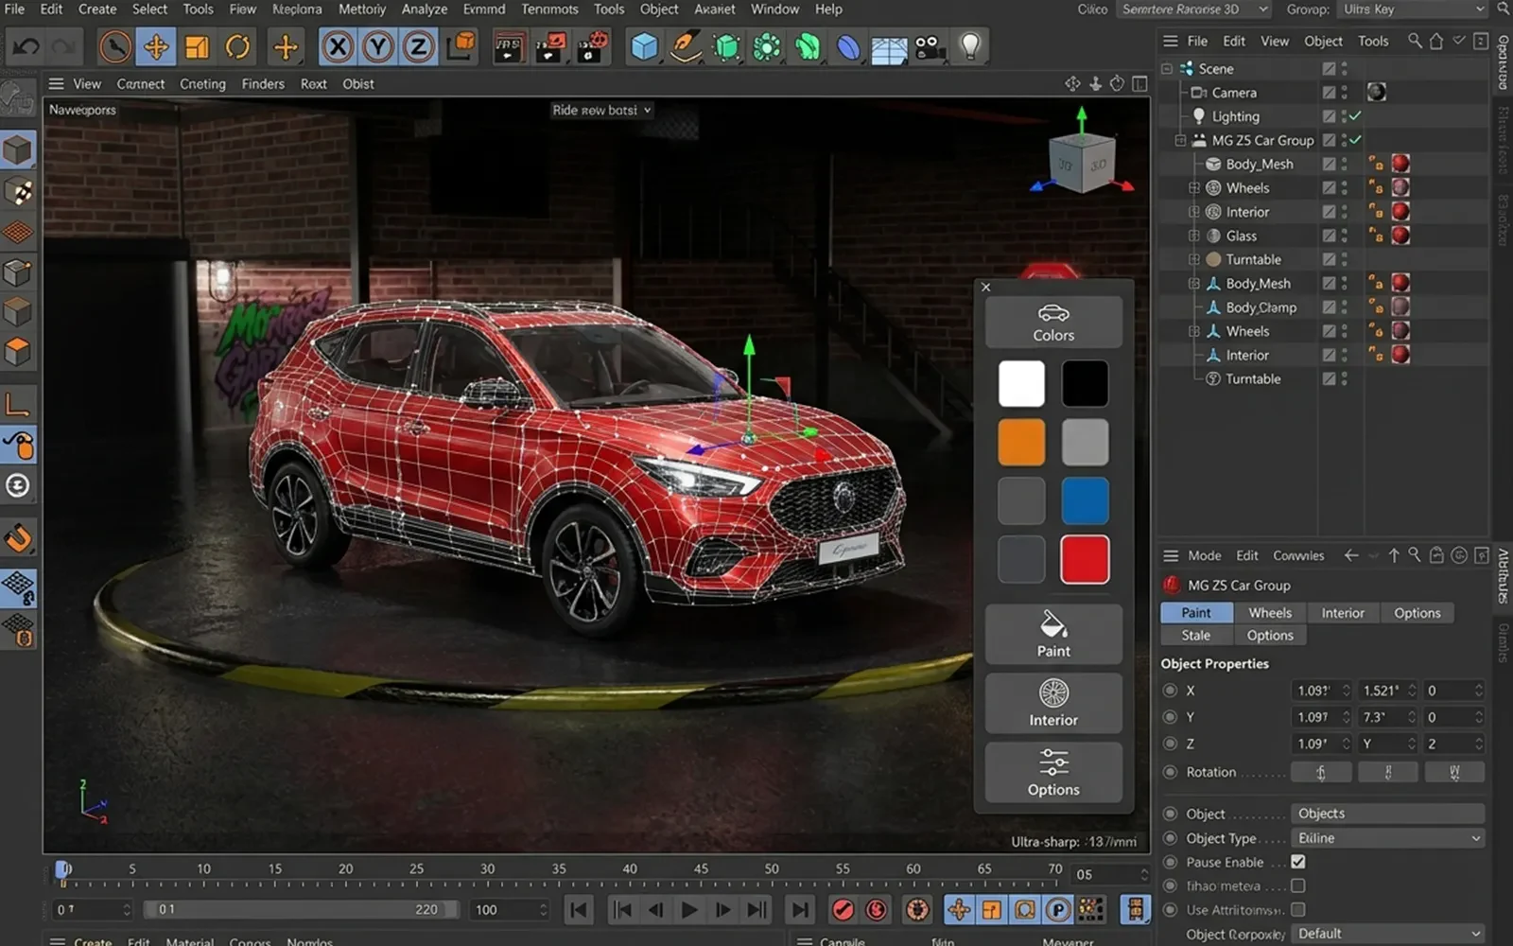Toggle the Camera layer checkbox in Object manager
The width and height of the screenshot is (1513, 946).
(x=1329, y=93)
